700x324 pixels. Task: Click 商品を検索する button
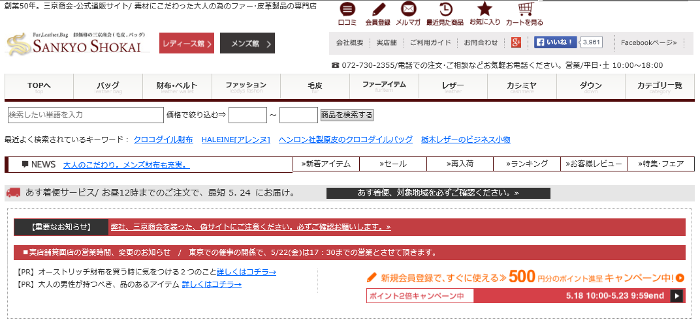(x=347, y=115)
